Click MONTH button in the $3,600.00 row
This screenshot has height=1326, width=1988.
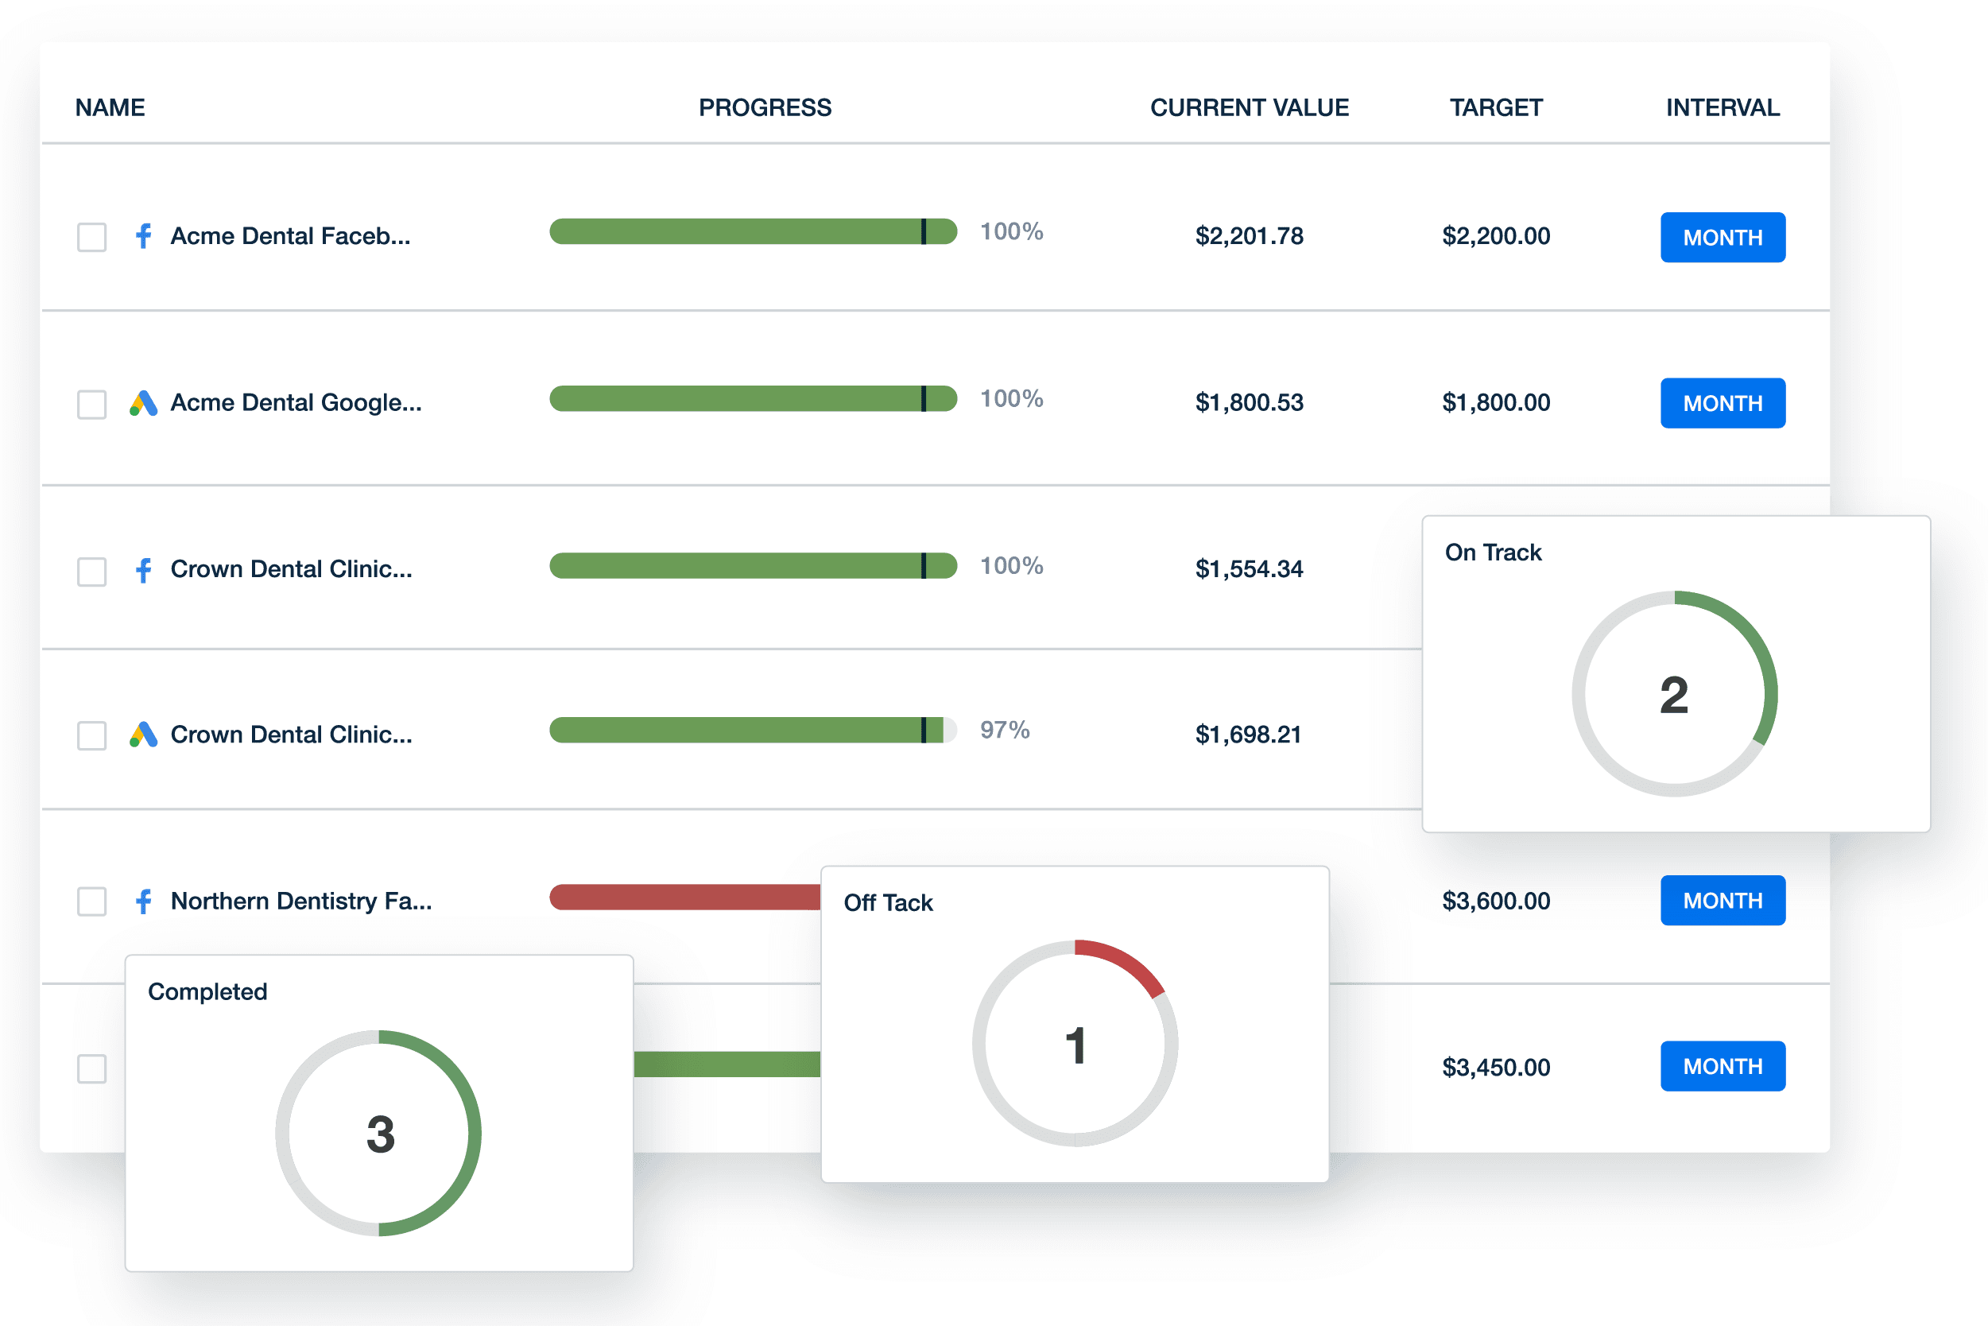coord(1722,901)
